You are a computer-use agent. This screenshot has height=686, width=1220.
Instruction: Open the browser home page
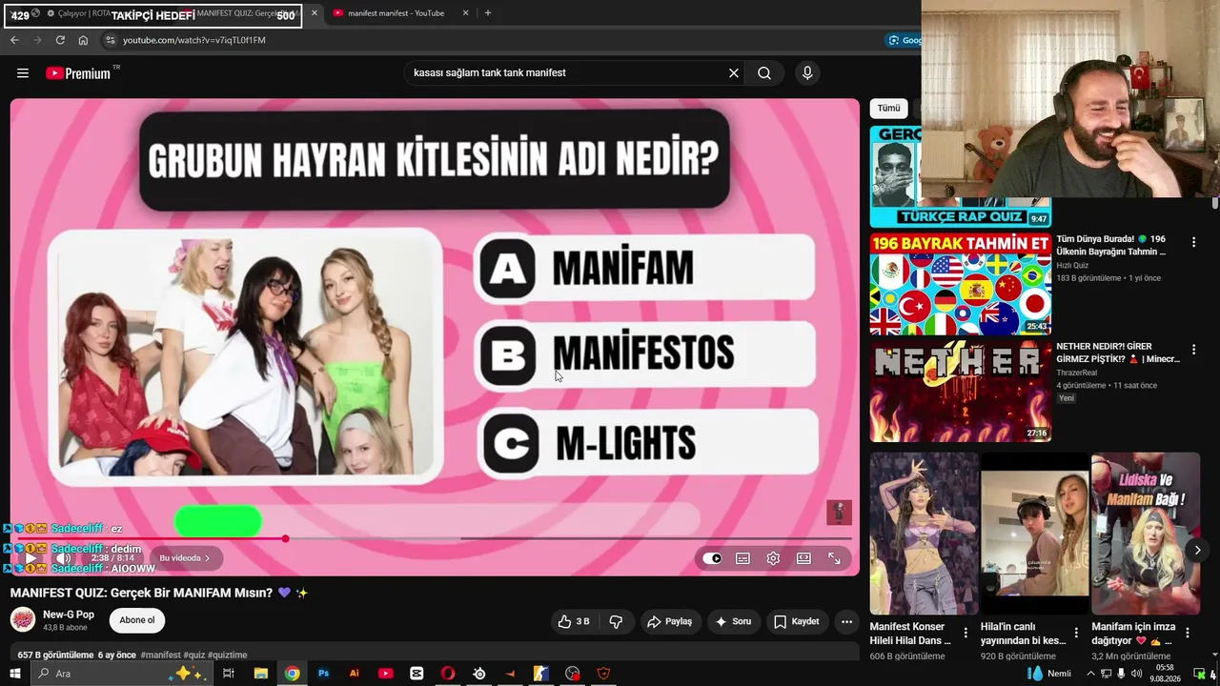click(x=83, y=40)
